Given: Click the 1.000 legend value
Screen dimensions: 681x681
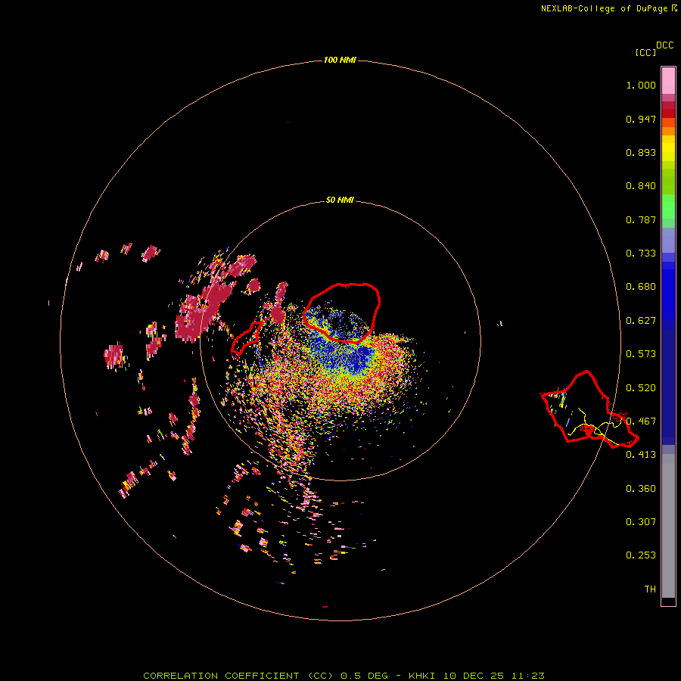Looking at the screenshot, I should (x=641, y=85).
